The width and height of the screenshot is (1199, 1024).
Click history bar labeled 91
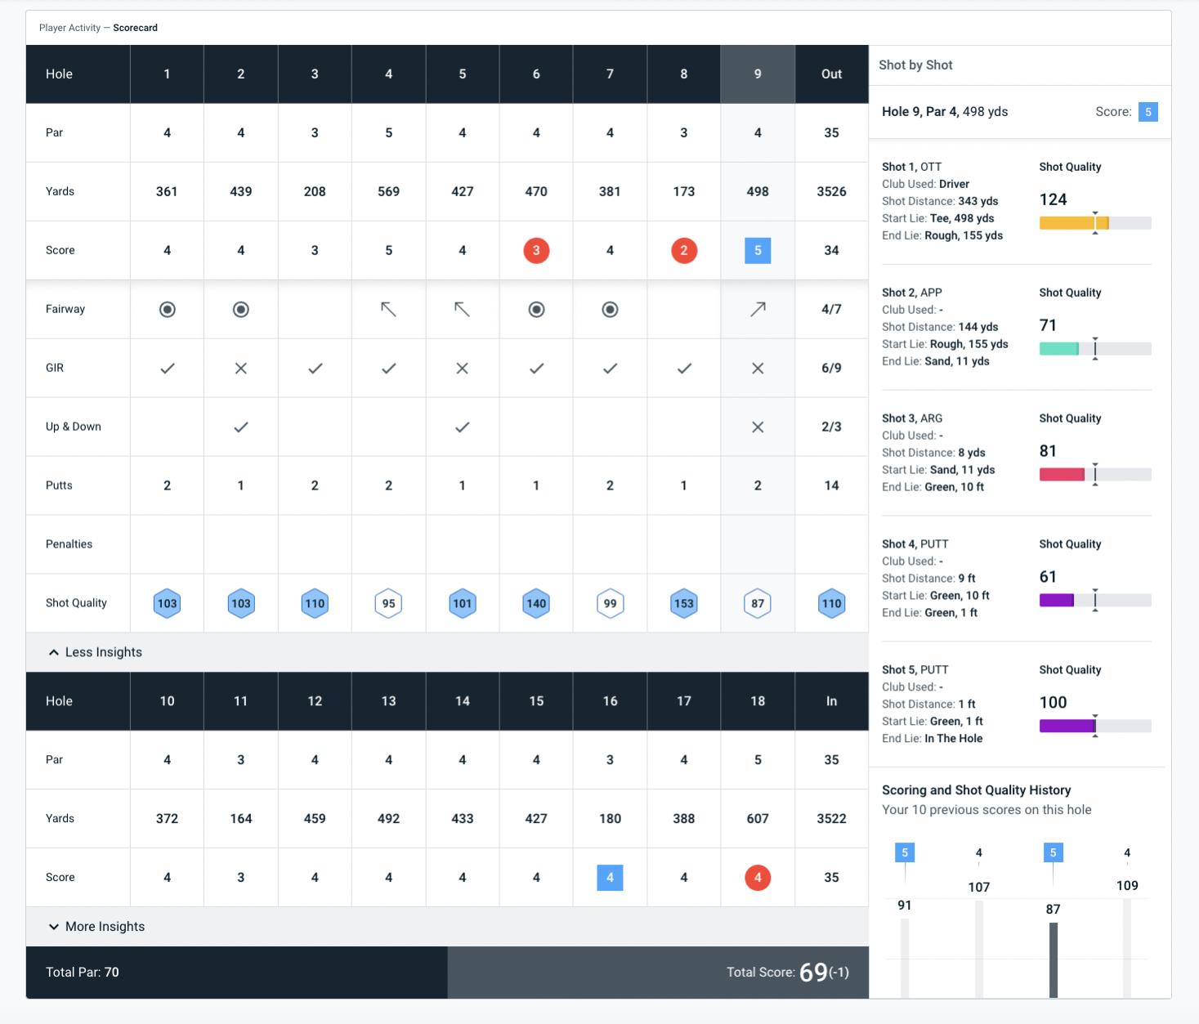[905, 958]
